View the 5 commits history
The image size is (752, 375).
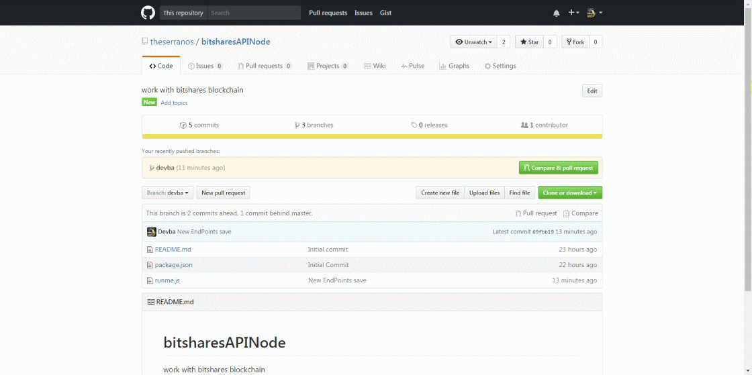point(199,125)
